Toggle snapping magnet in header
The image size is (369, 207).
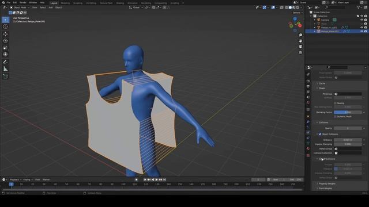tap(153, 7)
